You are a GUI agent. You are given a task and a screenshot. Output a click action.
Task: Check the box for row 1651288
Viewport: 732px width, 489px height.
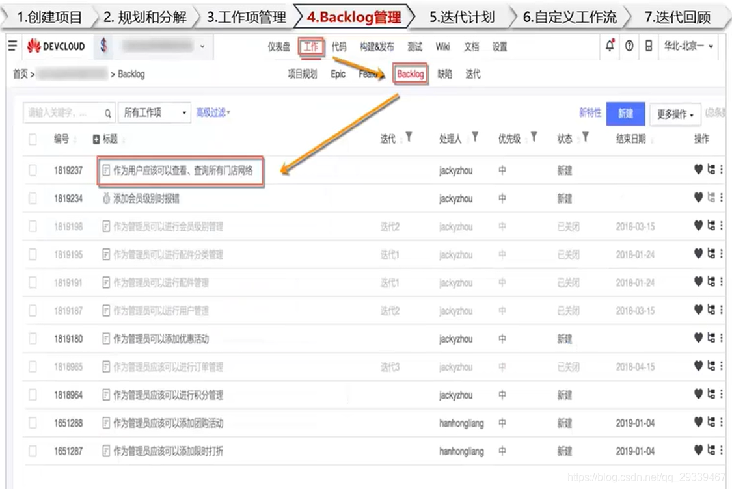click(x=33, y=423)
